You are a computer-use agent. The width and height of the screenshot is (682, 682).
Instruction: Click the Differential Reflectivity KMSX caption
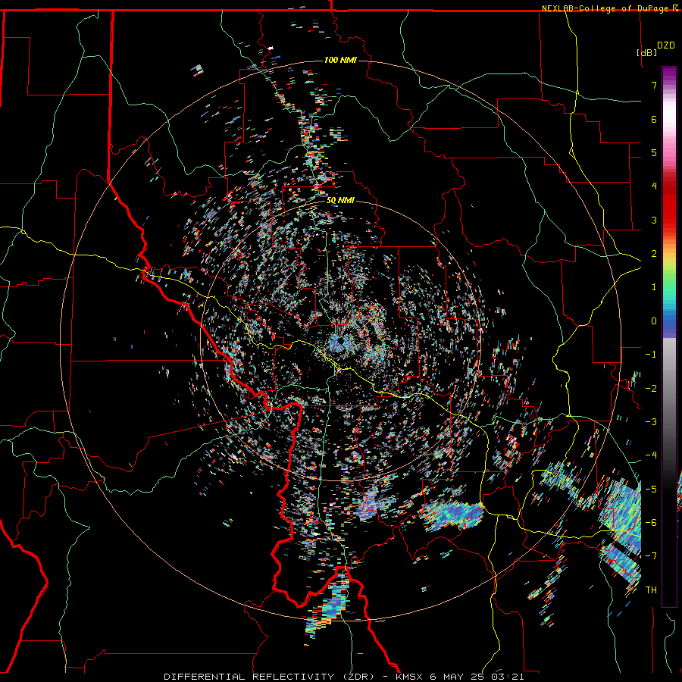click(x=344, y=677)
